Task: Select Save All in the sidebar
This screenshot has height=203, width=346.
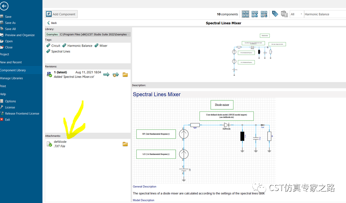Action: click(10, 29)
